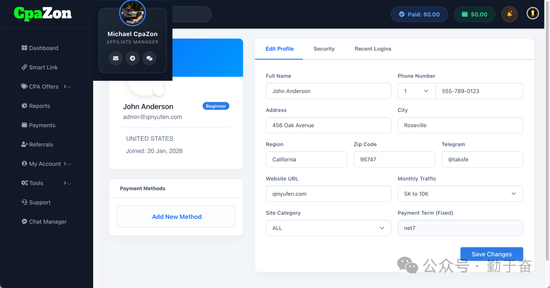The width and height of the screenshot is (550, 288).
Task: Click the CpaZon logo
Action: pos(43,14)
